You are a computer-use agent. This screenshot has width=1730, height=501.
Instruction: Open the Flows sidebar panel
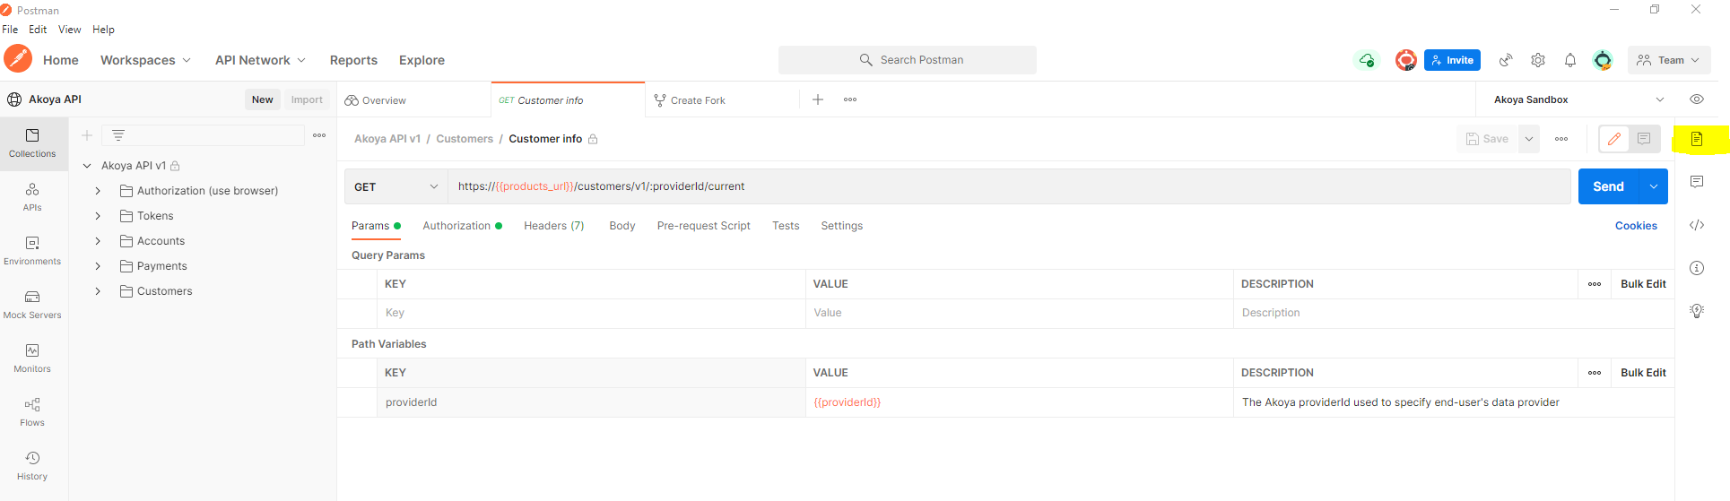point(32,411)
